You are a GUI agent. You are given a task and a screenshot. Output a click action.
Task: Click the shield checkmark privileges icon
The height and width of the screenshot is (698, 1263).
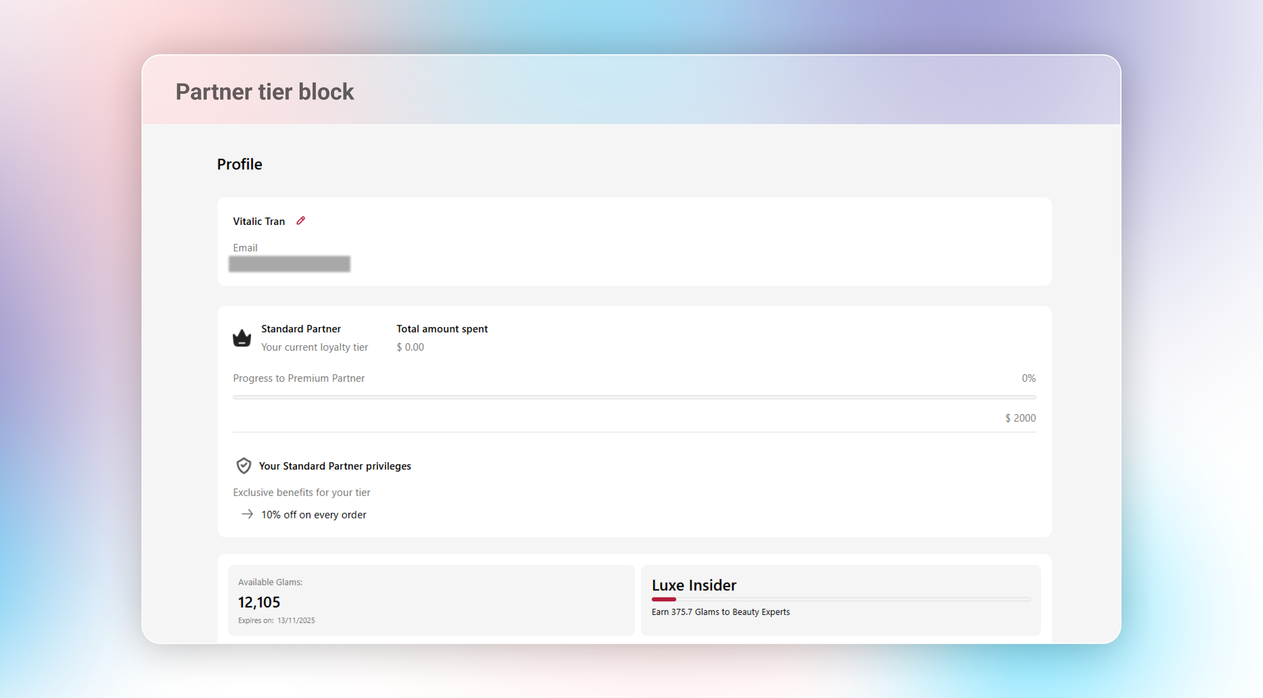point(244,466)
